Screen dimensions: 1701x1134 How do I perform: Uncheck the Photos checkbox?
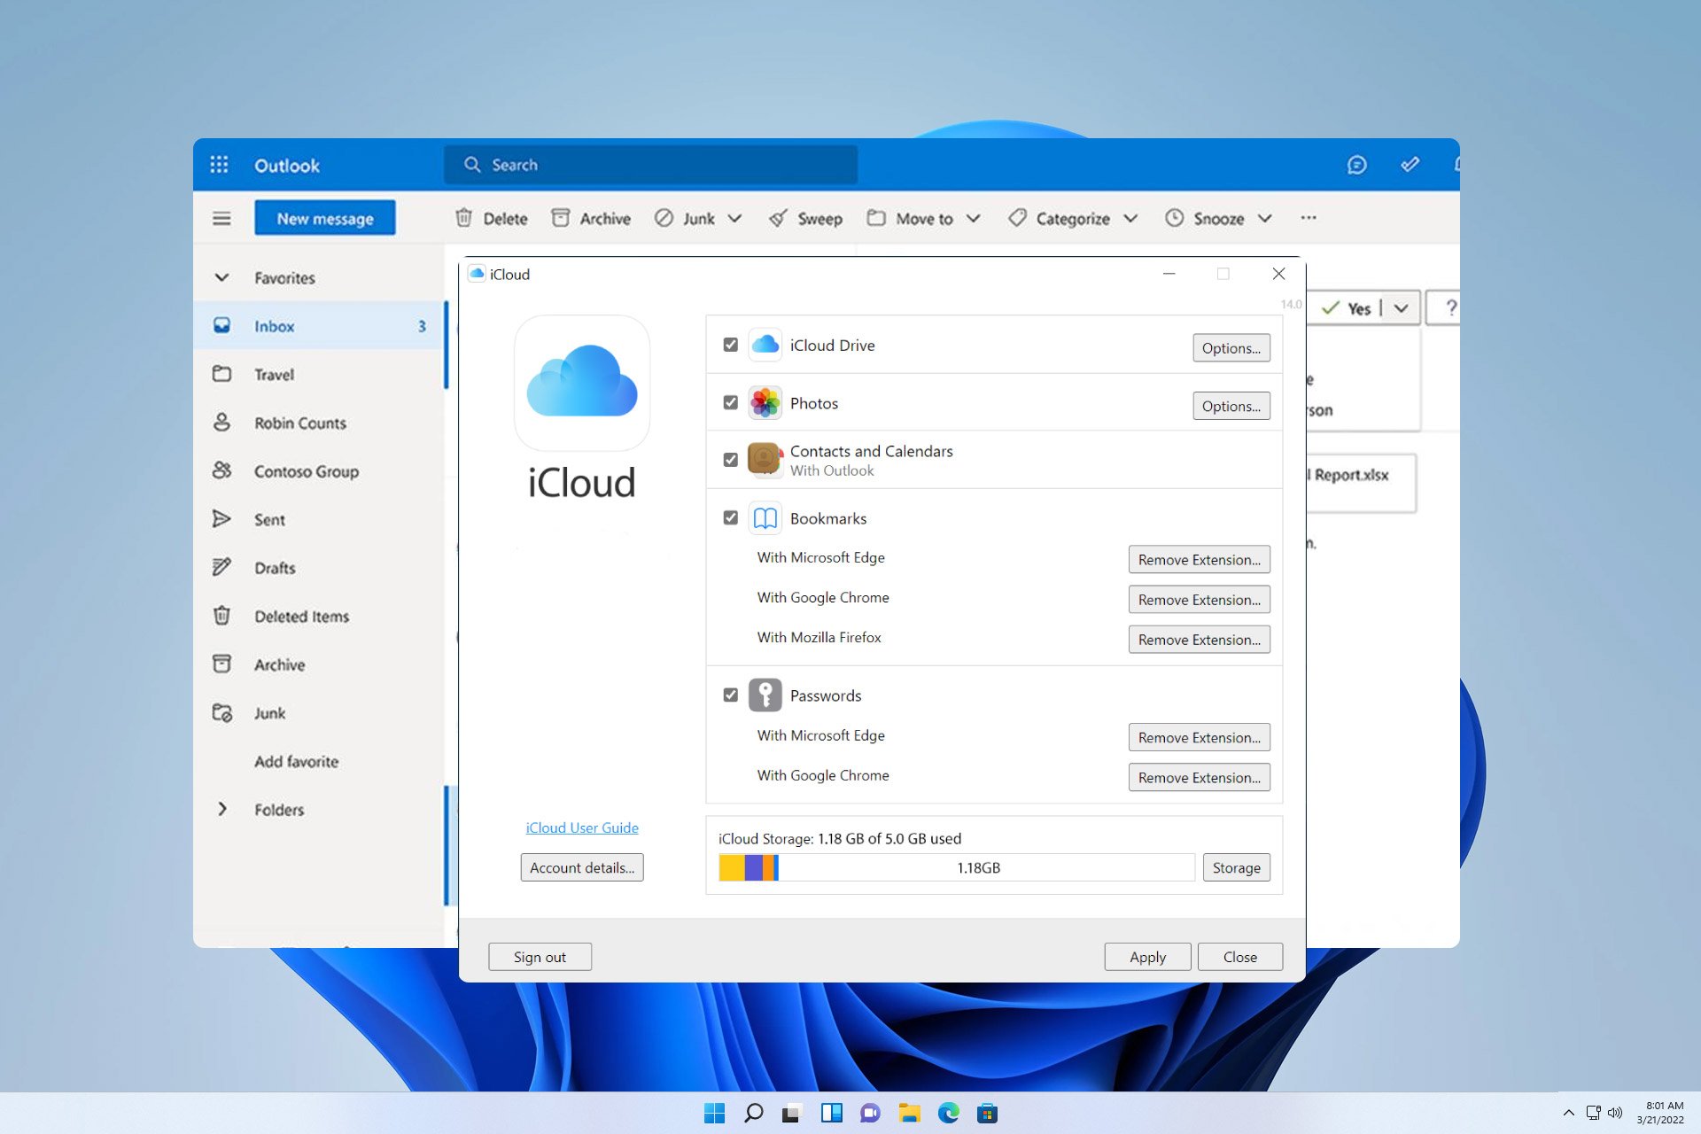pyautogui.click(x=730, y=402)
